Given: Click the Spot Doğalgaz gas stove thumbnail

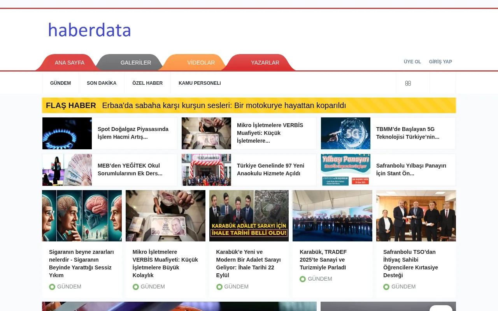Looking at the screenshot, I should (x=67, y=133).
